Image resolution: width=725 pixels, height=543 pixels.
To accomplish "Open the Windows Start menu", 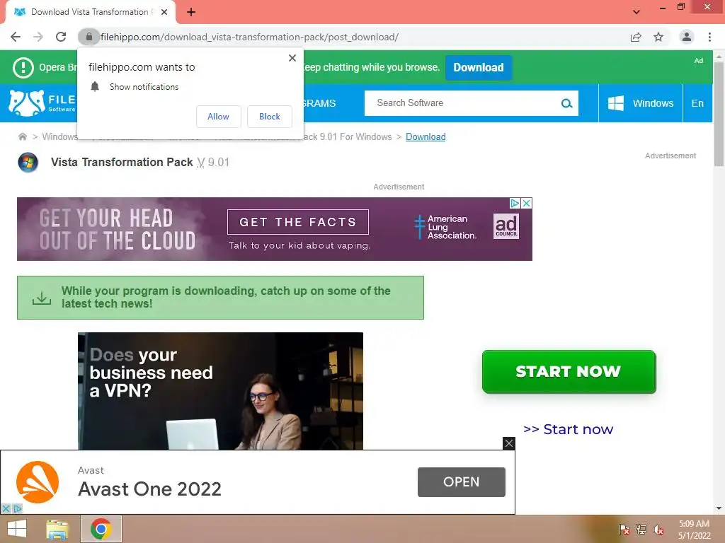I will 17,529.
